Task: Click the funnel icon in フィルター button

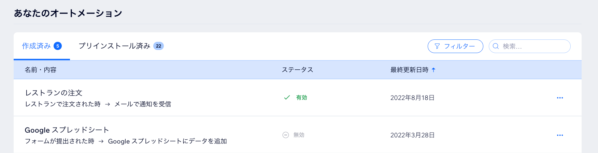Action: (437, 46)
